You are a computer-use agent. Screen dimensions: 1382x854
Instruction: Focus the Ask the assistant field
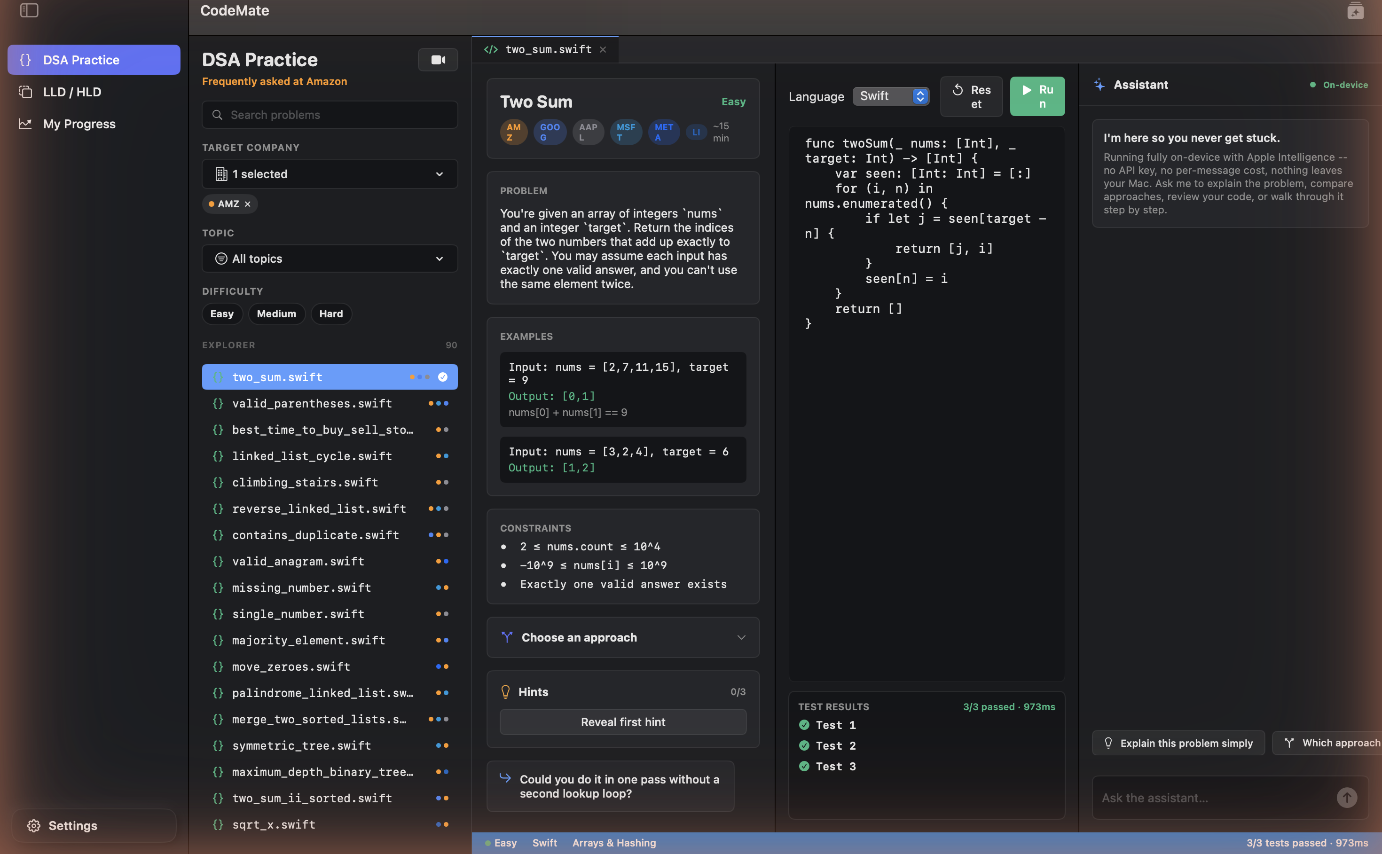coord(1214,798)
